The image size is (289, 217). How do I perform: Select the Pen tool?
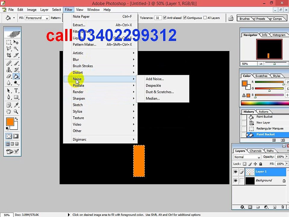point(9,97)
